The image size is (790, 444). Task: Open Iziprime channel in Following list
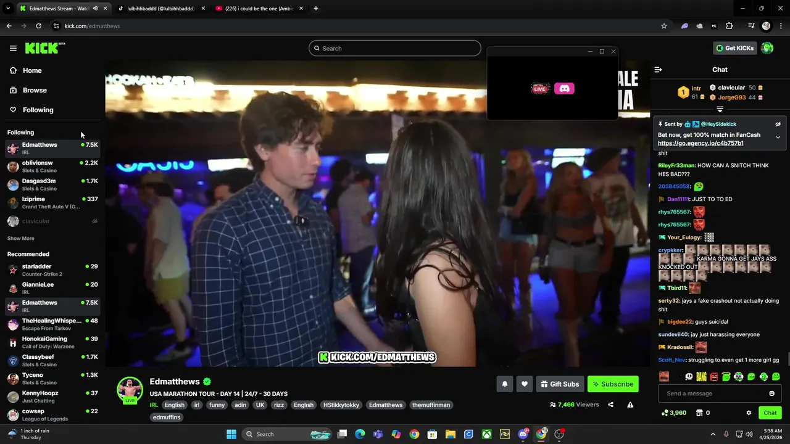(52, 202)
